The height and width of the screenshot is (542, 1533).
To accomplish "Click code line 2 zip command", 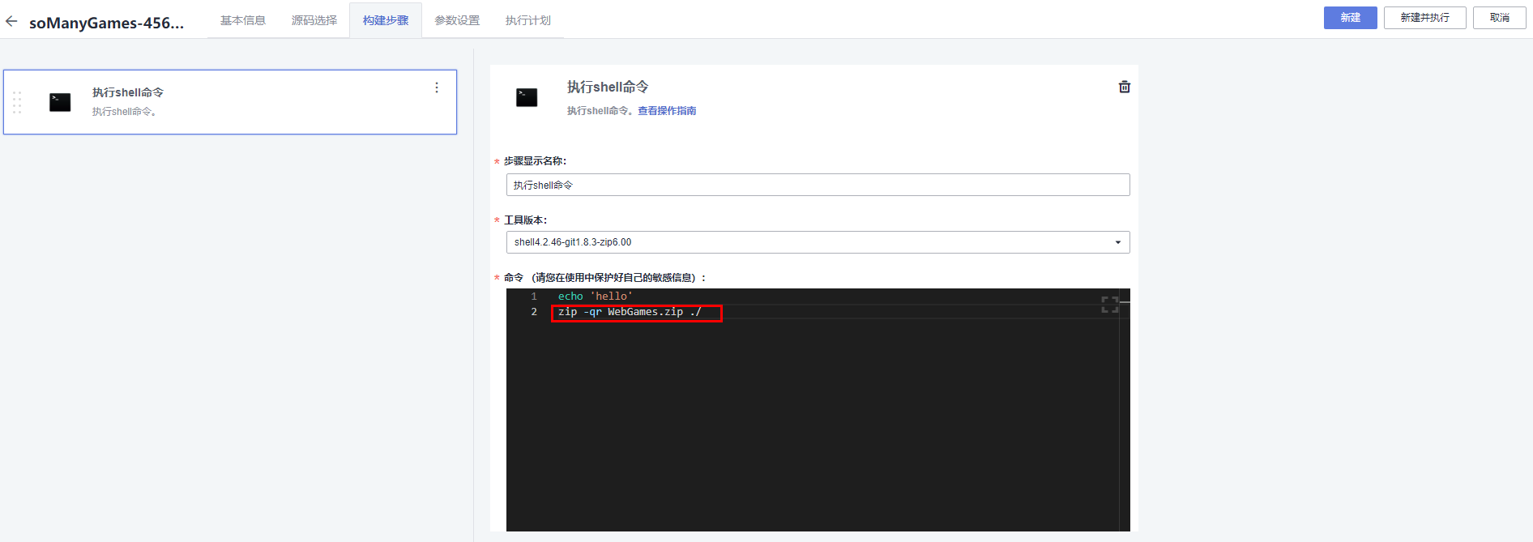I will [630, 312].
